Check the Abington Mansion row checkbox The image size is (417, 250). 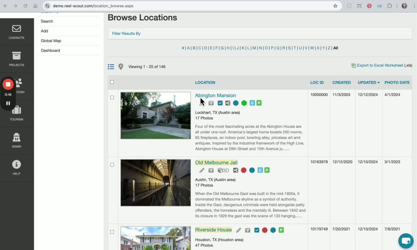[112, 97]
